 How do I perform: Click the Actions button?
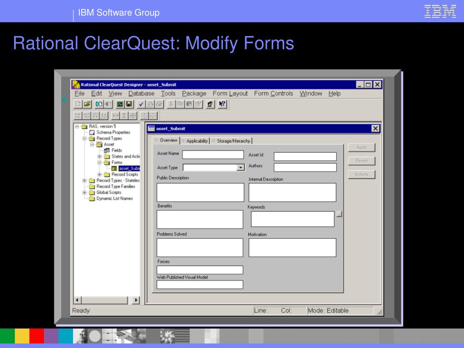(x=362, y=174)
